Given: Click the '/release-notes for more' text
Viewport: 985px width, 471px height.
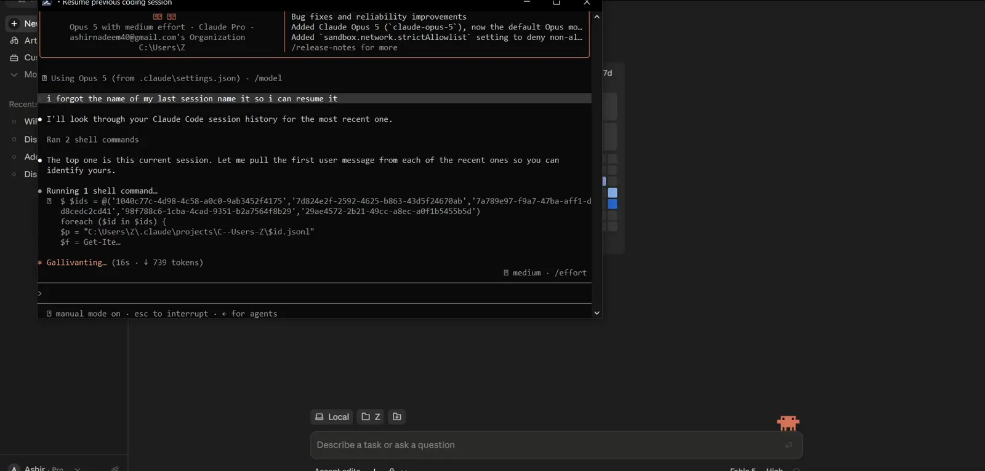Looking at the screenshot, I should (x=344, y=47).
